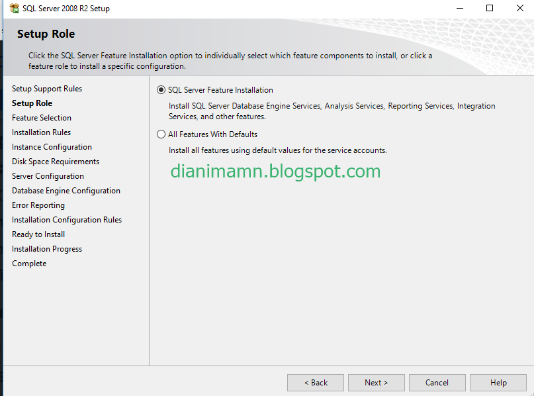View Installation Configuration Rules step
This screenshot has width=534, height=396.
pyautogui.click(x=66, y=219)
